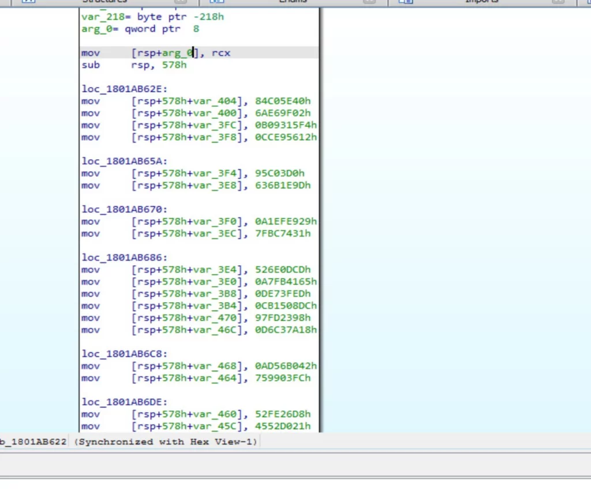This screenshot has height=490, width=591.
Task: Select the loc_1801AB6C8 location label
Action: (124, 354)
